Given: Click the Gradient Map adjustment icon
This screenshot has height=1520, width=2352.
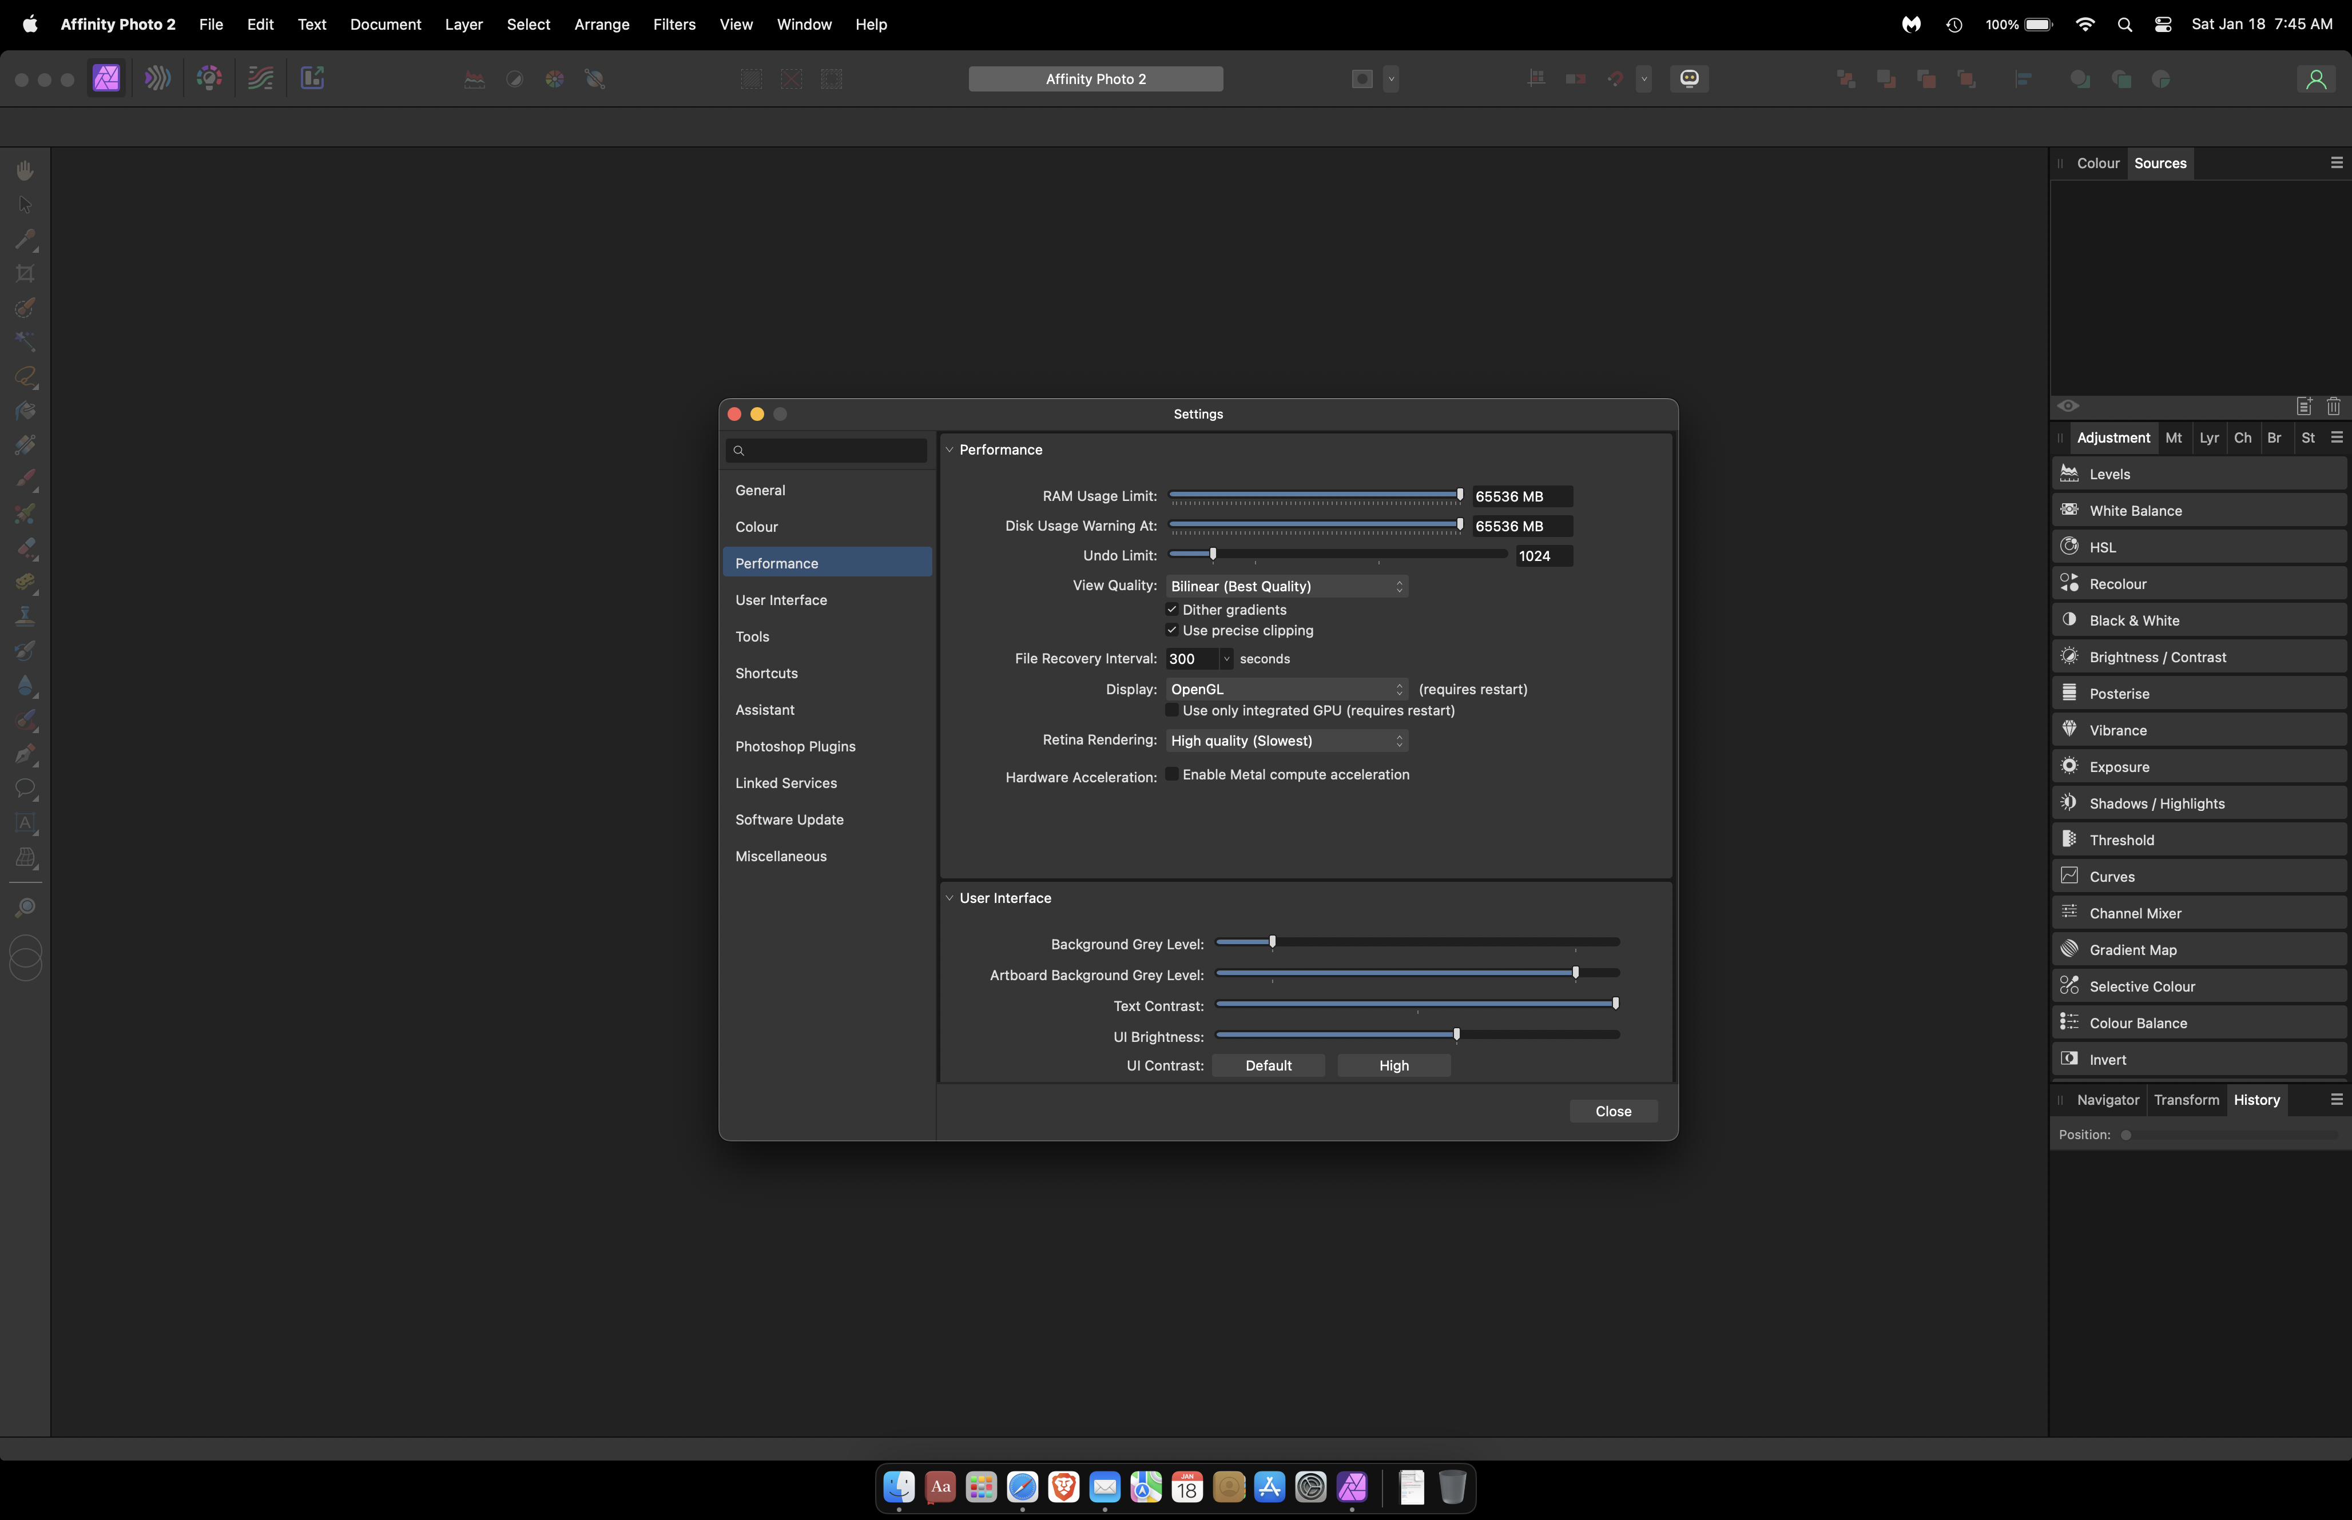Looking at the screenshot, I should click(x=2069, y=949).
